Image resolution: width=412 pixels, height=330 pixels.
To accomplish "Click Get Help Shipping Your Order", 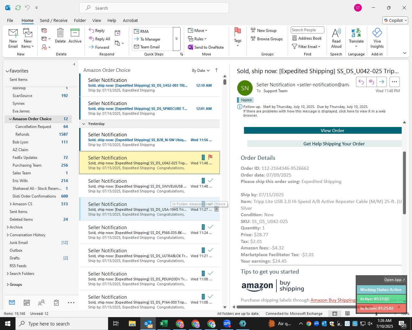I will (324, 144).
